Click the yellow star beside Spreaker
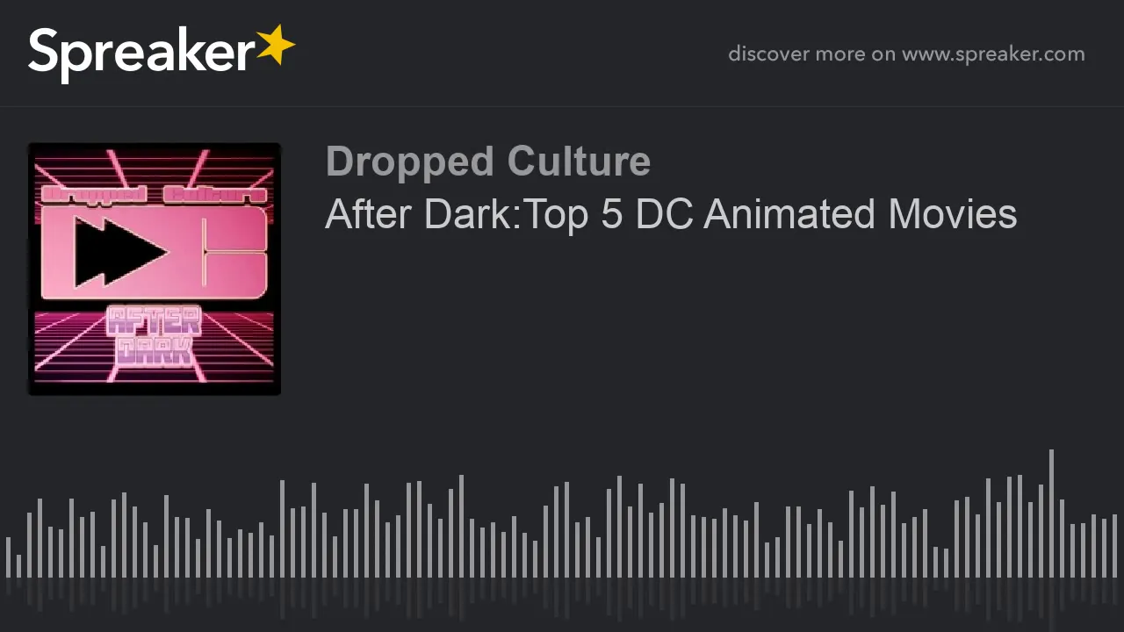This screenshot has height=632, width=1124. point(276,45)
